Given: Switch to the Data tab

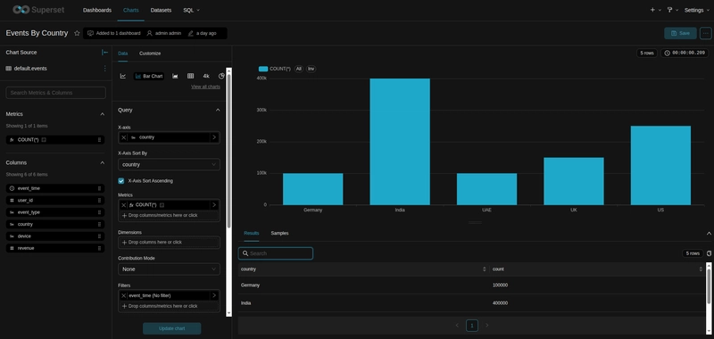Looking at the screenshot, I should 122,54.
